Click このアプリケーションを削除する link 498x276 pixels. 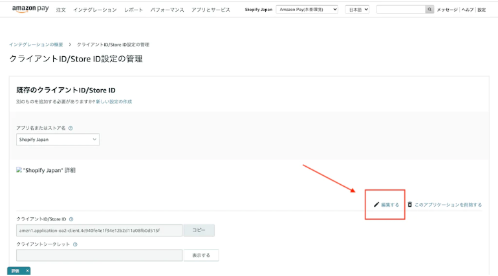tap(448, 205)
